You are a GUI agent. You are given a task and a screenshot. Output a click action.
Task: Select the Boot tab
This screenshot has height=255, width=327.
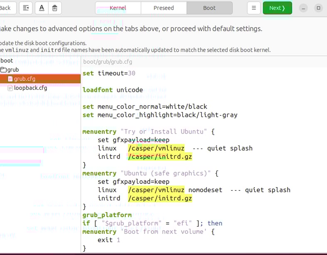[209, 8]
